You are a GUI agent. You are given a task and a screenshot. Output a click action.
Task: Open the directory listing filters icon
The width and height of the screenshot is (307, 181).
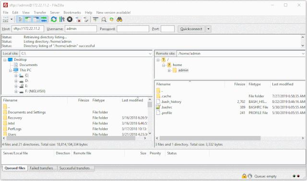(x=95, y=19)
